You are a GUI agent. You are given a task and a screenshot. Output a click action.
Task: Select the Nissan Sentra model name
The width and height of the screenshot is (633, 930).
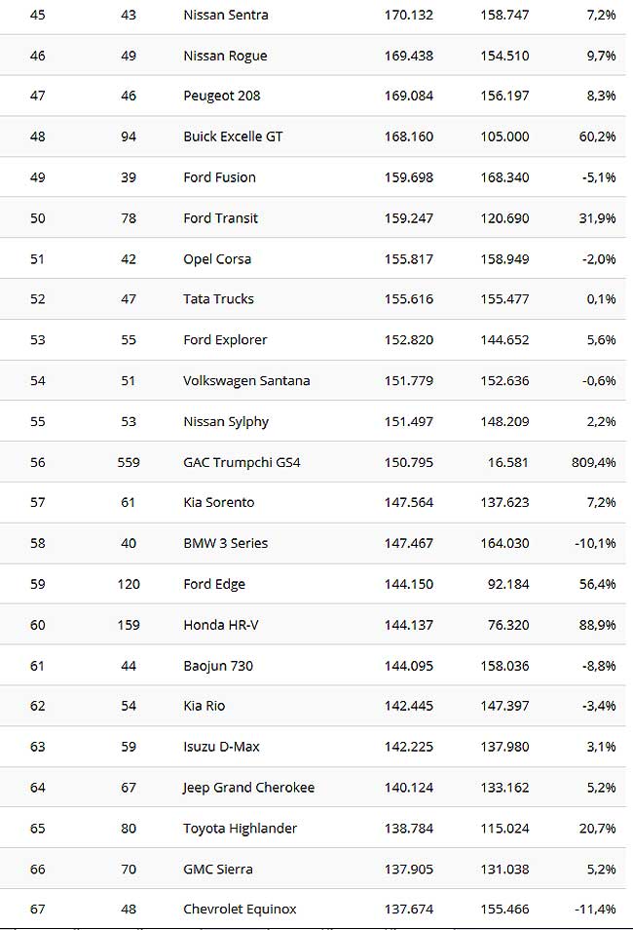click(226, 15)
